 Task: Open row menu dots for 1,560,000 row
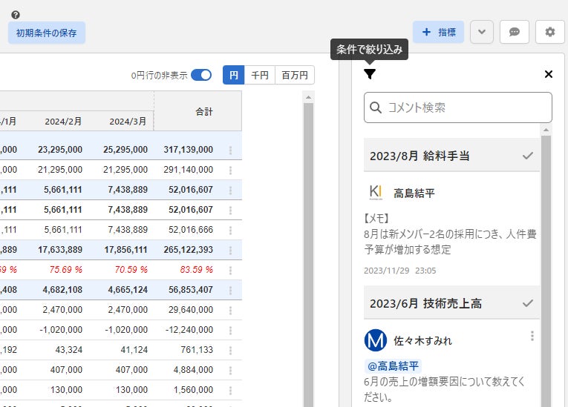coord(230,391)
